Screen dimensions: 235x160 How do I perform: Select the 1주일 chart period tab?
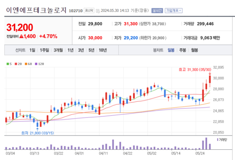(x=45, y=50)
